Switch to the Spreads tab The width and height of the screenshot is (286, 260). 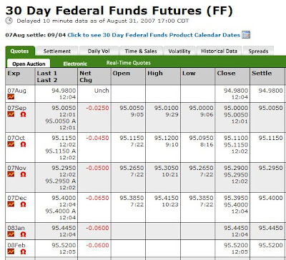[x=258, y=51]
